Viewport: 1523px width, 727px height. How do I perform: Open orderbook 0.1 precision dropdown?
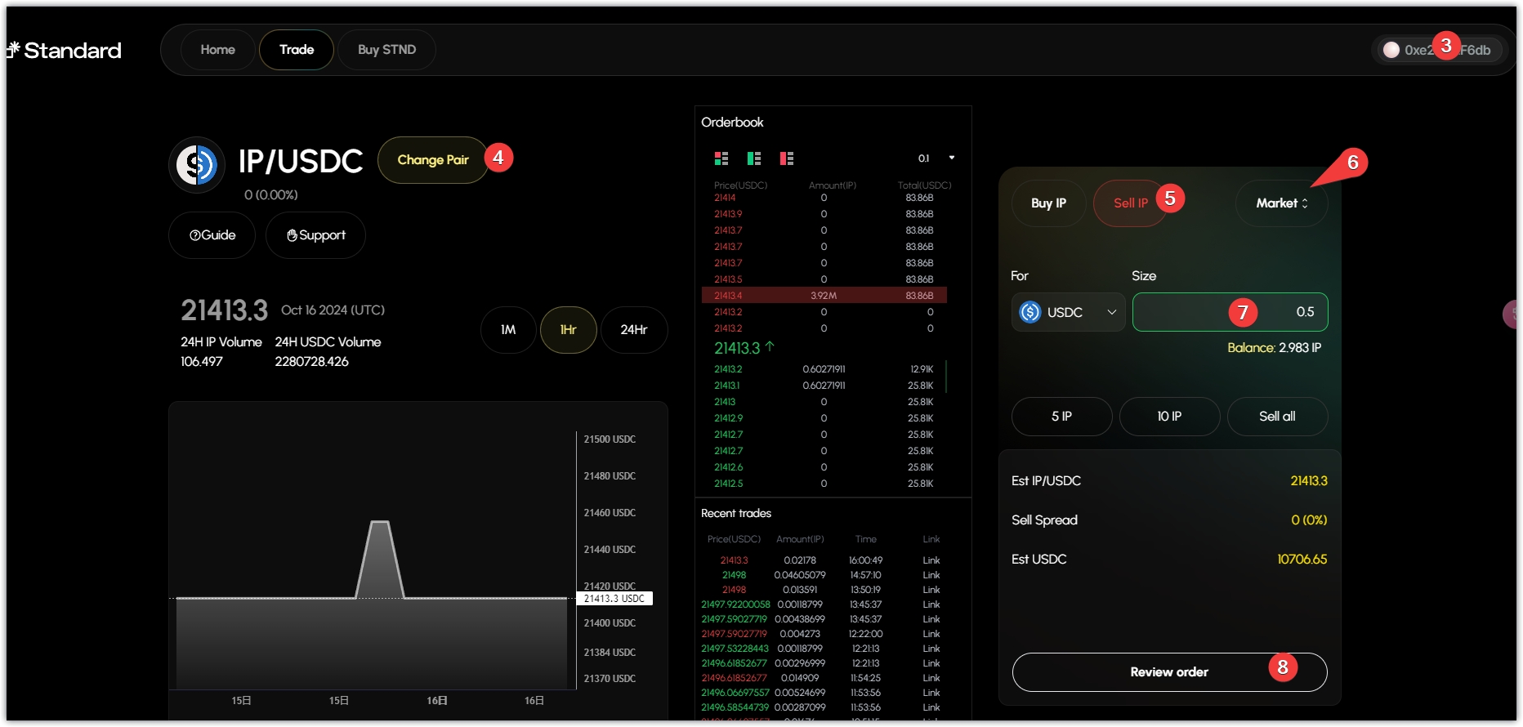tap(936, 158)
